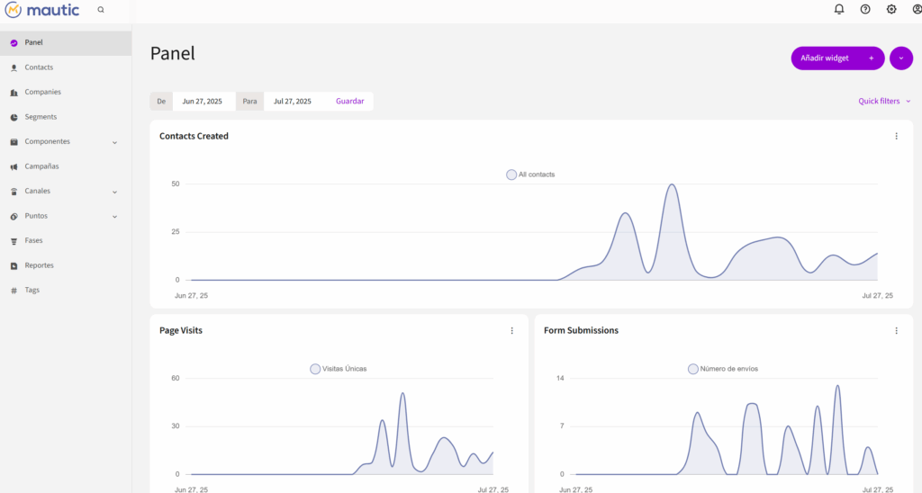Toggle Número de envíos legend series
Screen dimensions: 922x493
pos(723,369)
